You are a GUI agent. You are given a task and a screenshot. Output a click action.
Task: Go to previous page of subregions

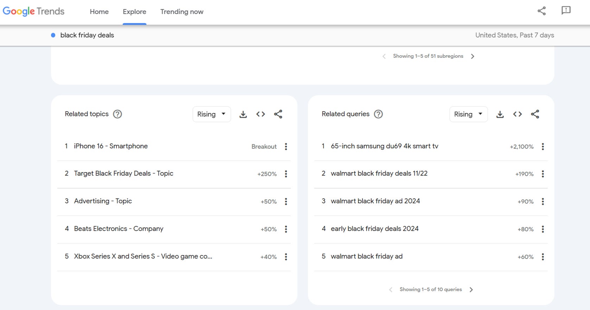[x=384, y=56]
